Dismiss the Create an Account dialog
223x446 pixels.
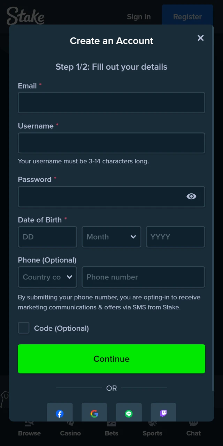coord(201,38)
